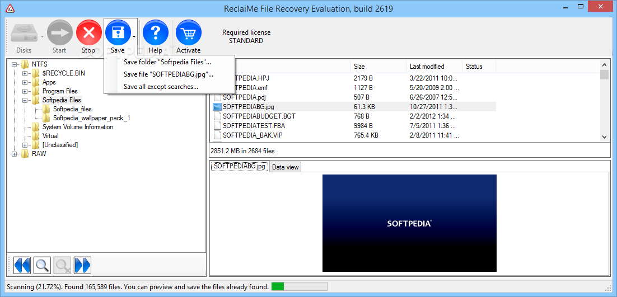617x297 pixels.
Task: Click the rewind double-arrow icon
Action: click(x=22, y=265)
